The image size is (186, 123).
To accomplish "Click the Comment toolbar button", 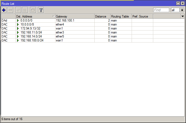I will click(33, 10).
